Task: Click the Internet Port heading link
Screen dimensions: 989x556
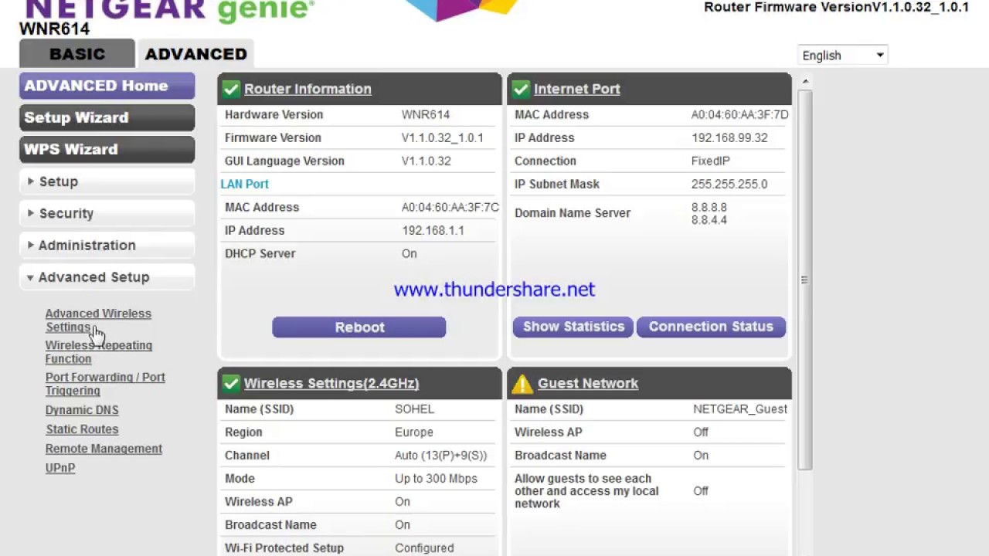Action: point(577,89)
